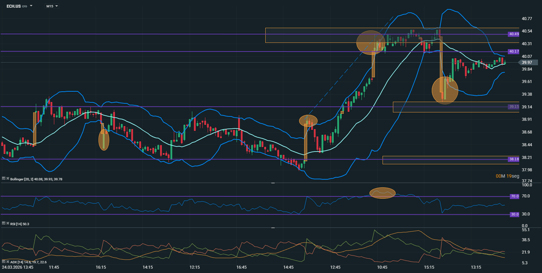Viewport: 542px width, 273px height.
Task: Open Bollinger indicator settings icon
Action: tap(3, 179)
